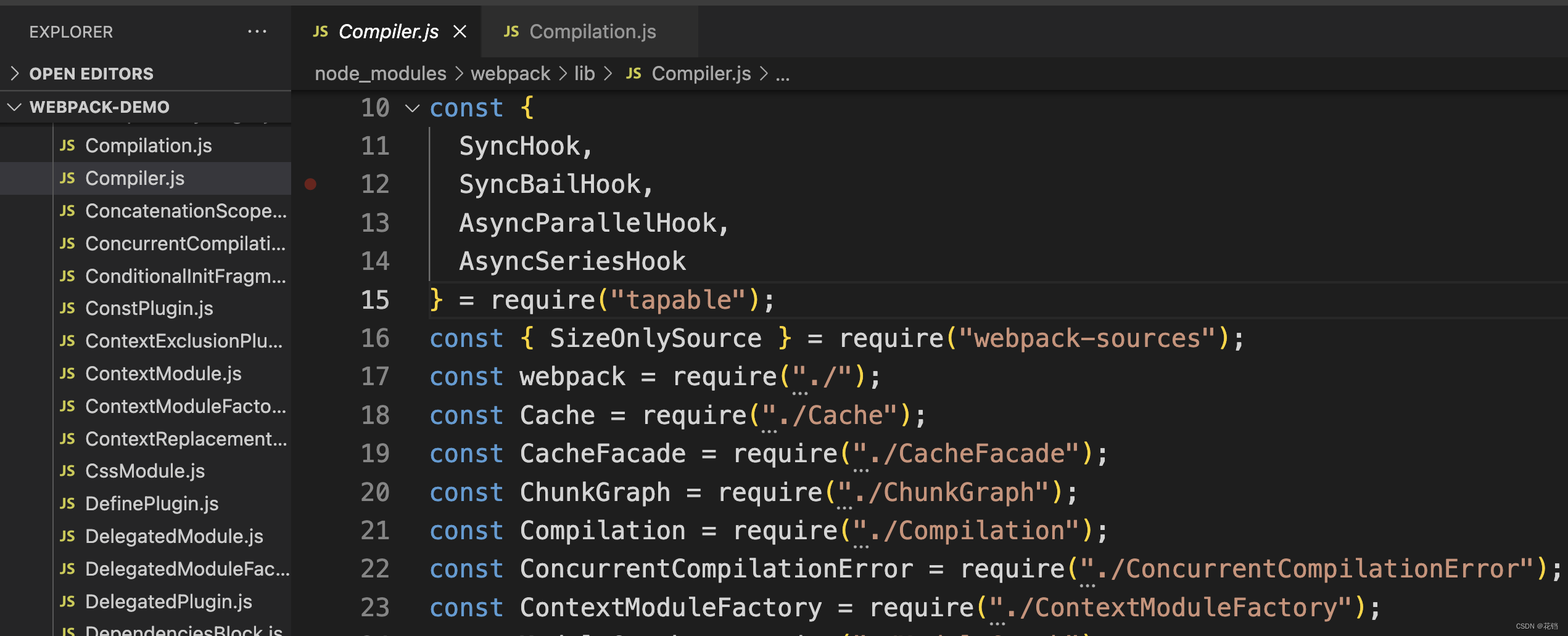Click SyncHook on line 11
This screenshot has width=1568, height=636.
pyautogui.click(x=519, y=147)
